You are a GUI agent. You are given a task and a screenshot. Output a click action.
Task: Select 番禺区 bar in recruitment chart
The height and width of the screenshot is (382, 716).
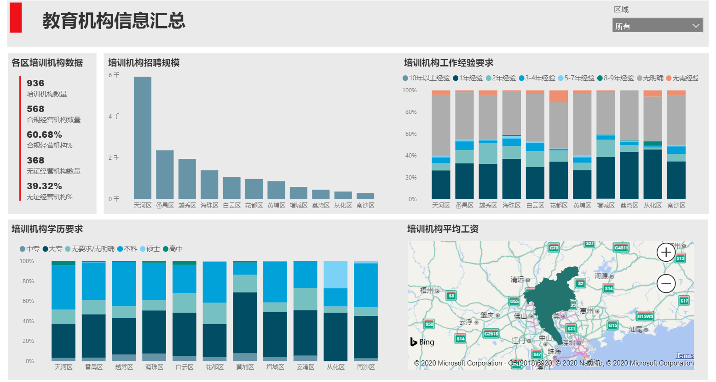[165, 174]
